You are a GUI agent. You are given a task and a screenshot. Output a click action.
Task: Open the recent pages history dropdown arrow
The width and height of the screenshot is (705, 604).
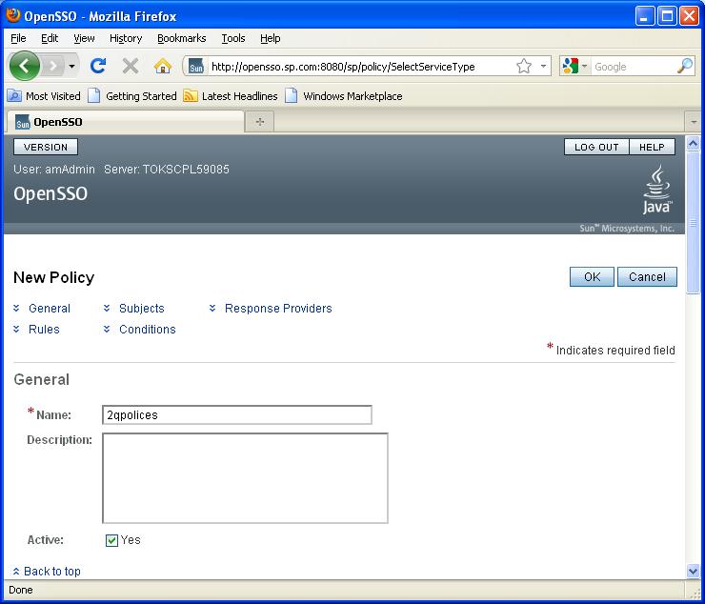click(x=72, y=67)
